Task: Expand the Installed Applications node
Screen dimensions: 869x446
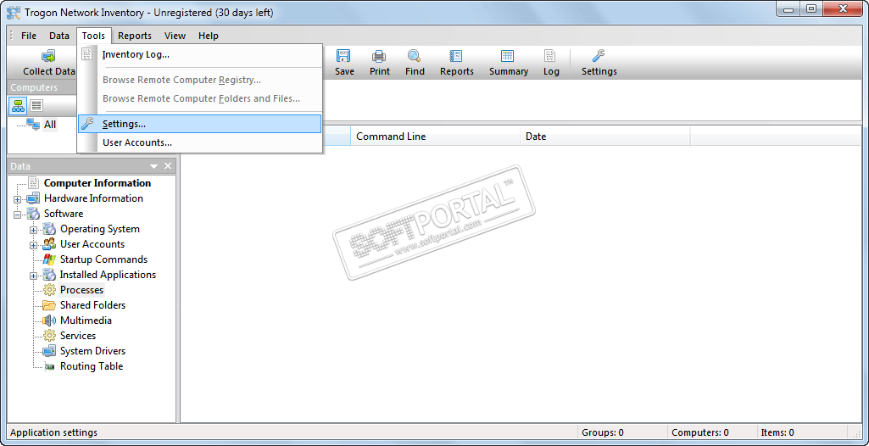Action: pos(34,275)
